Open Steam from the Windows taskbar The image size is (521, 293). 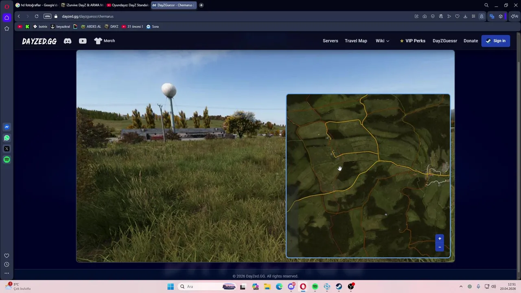[x=339, y=286]
